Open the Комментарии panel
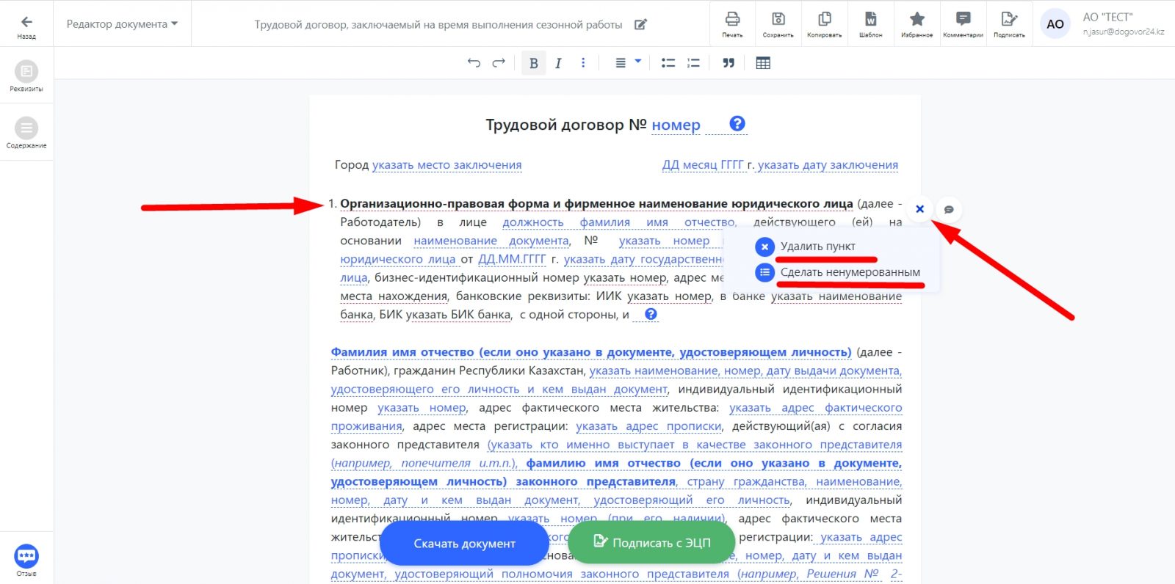This screenshot has width=1175, height=584. (963, 24)
